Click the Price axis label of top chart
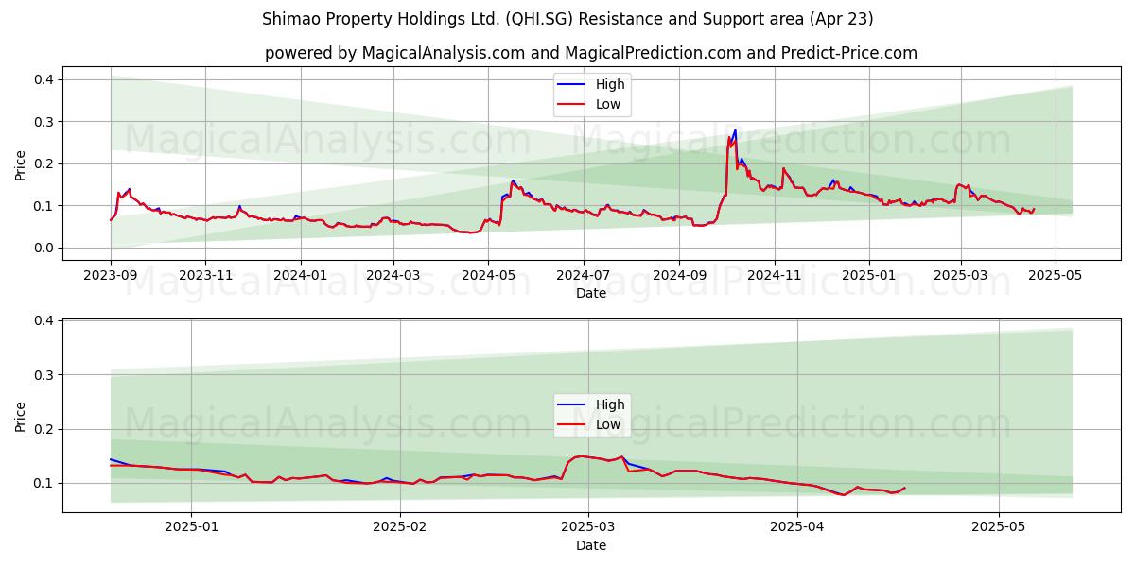The height and width of the screenshot is (567, 1135). [21, 163]
